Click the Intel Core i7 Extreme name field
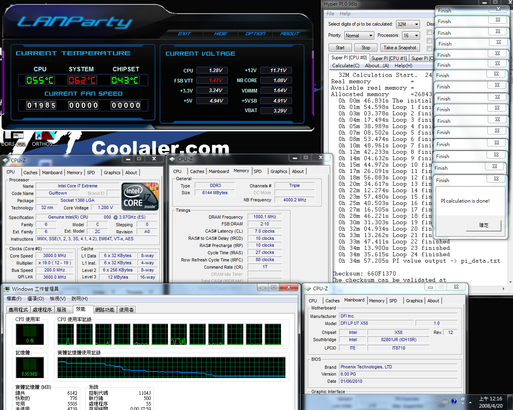The width and height of the screenshot is (513, 410). (x=78, y=186)
